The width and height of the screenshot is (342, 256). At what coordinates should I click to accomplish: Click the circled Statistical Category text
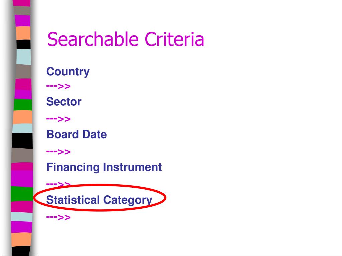(99, 200)
